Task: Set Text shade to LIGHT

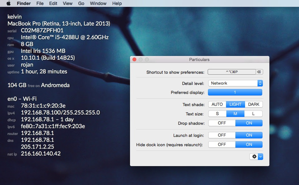Action: tap(235, 104)
